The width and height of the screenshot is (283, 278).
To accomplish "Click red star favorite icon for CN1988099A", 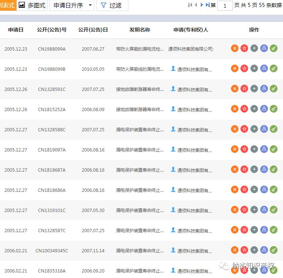I will point(244,48).
